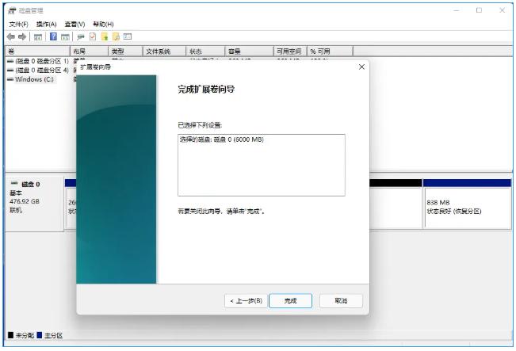
Task: Click drive icon beside 磁盘 0 label
Action: (14, 183)
